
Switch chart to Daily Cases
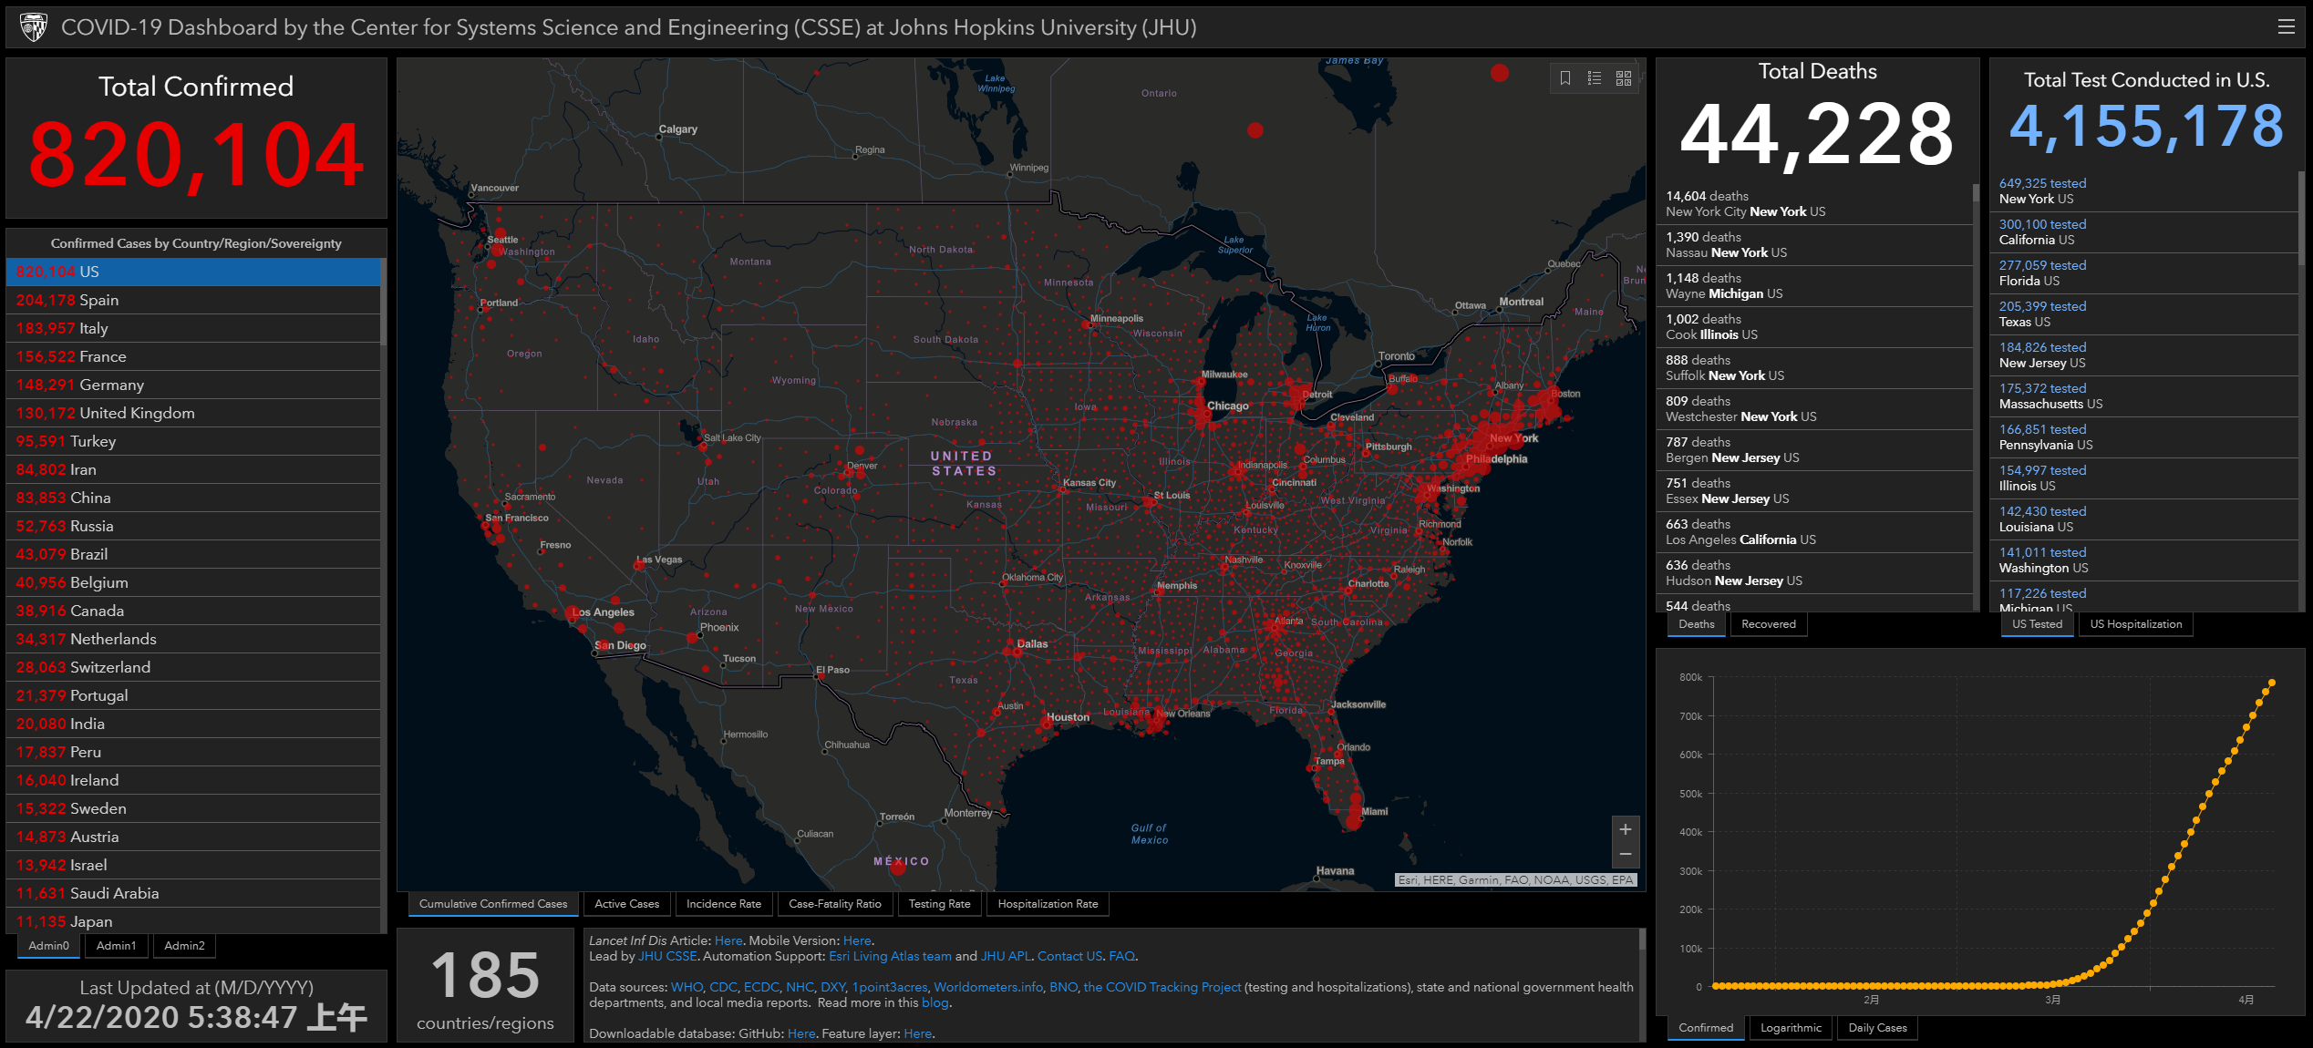point(1877,1028)
